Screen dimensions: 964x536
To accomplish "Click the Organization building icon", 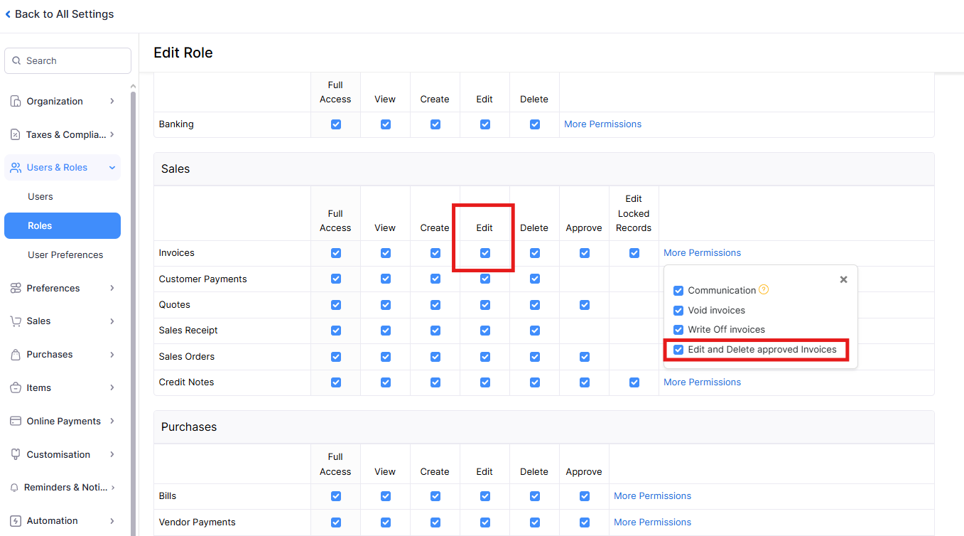I will pyautogui.click(x=16, y=101).
